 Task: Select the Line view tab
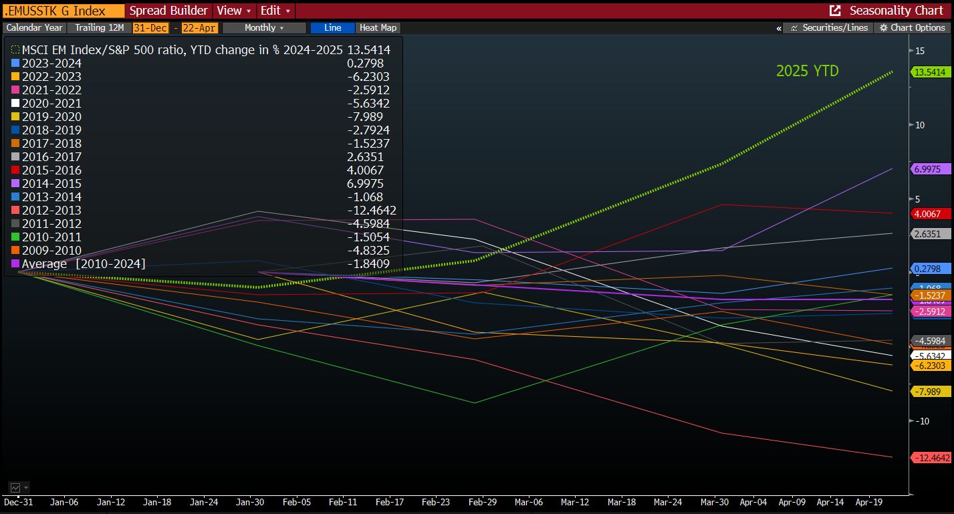pyautogui.click(x=332, y=28)
